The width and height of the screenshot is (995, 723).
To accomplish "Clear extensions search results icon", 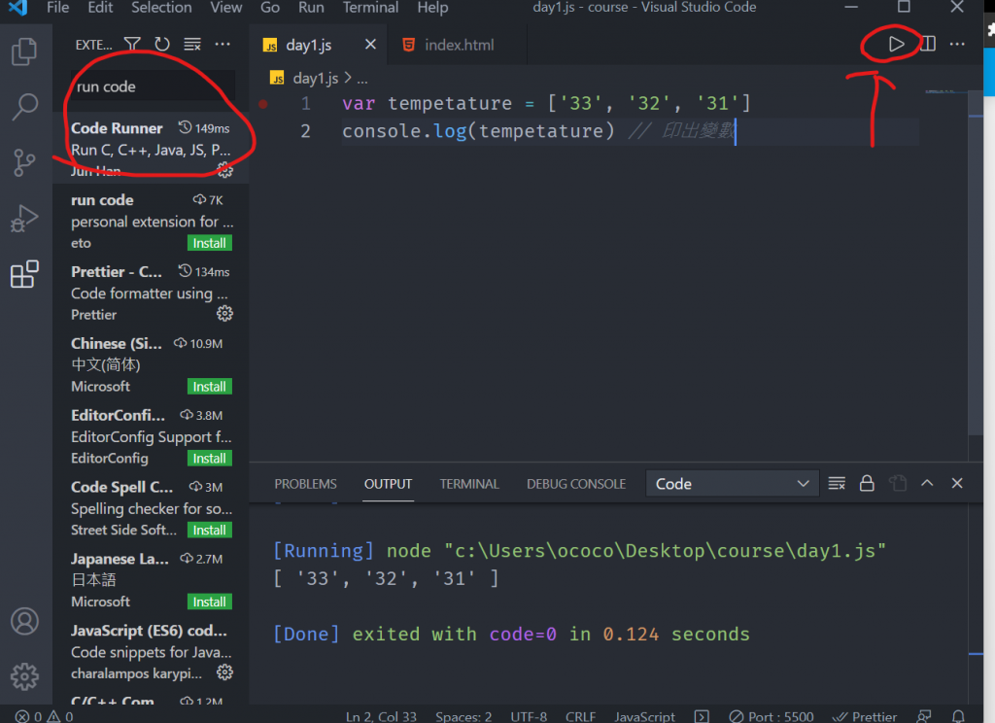I will click(192, 44).
